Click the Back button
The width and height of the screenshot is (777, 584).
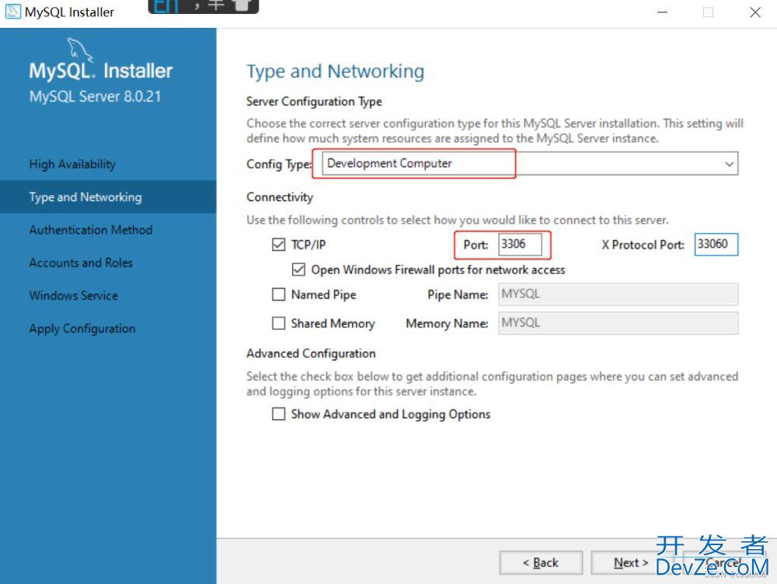[x=541, y=563]
